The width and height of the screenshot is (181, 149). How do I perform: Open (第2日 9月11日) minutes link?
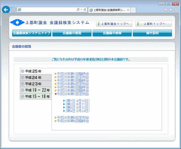tap(78, 104)
